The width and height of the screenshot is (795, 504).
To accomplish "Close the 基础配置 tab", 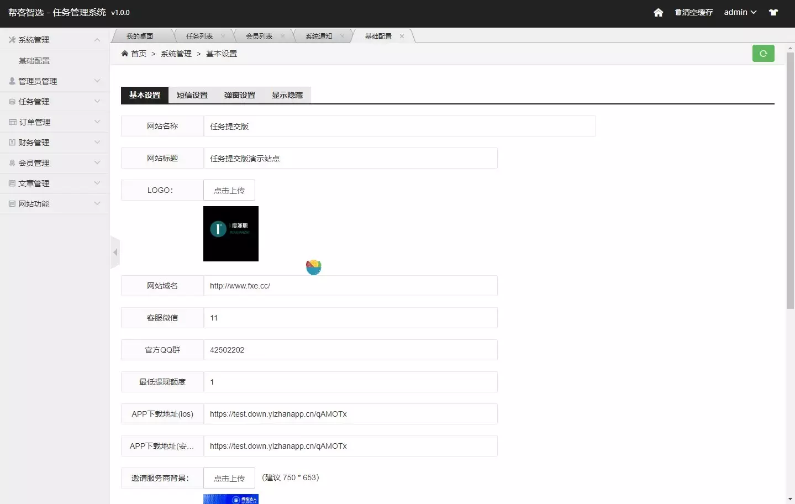I will [402, 36].
